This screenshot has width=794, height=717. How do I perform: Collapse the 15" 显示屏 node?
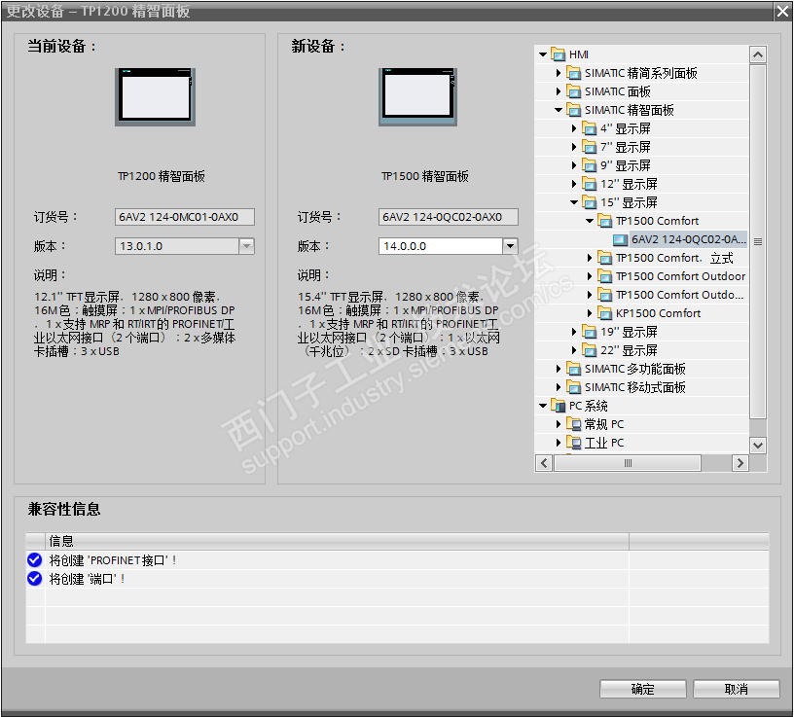click(574, 202)
